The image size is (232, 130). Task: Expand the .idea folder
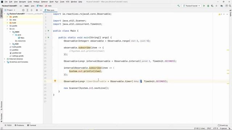coord(7,20)
